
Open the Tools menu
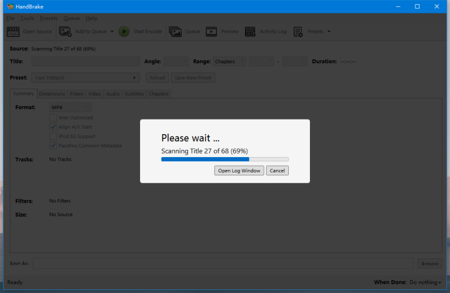point(27,18)
